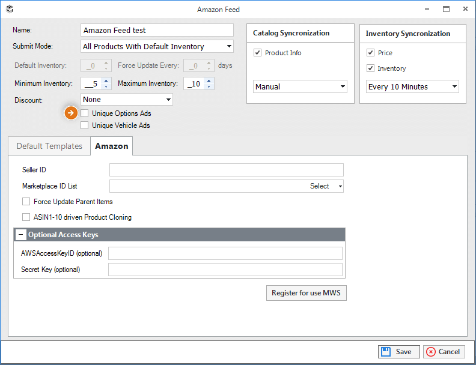This screenshot has width=476, height=365.
Task: Click the Maximum Inventory value field
Action: pyautogui.click(x=195, y=83)
